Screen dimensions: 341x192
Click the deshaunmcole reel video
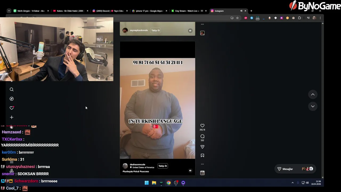coord(157,108)
